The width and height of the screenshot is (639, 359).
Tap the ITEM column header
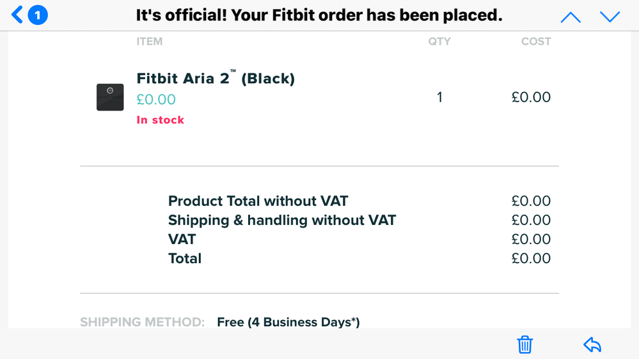point(150,42)
